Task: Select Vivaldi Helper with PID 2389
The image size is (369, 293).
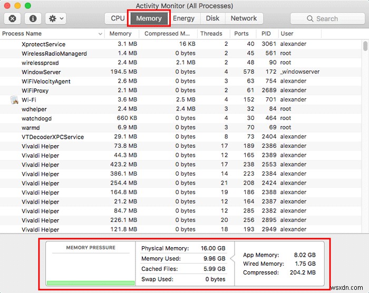Action: [x=181, y=155]
